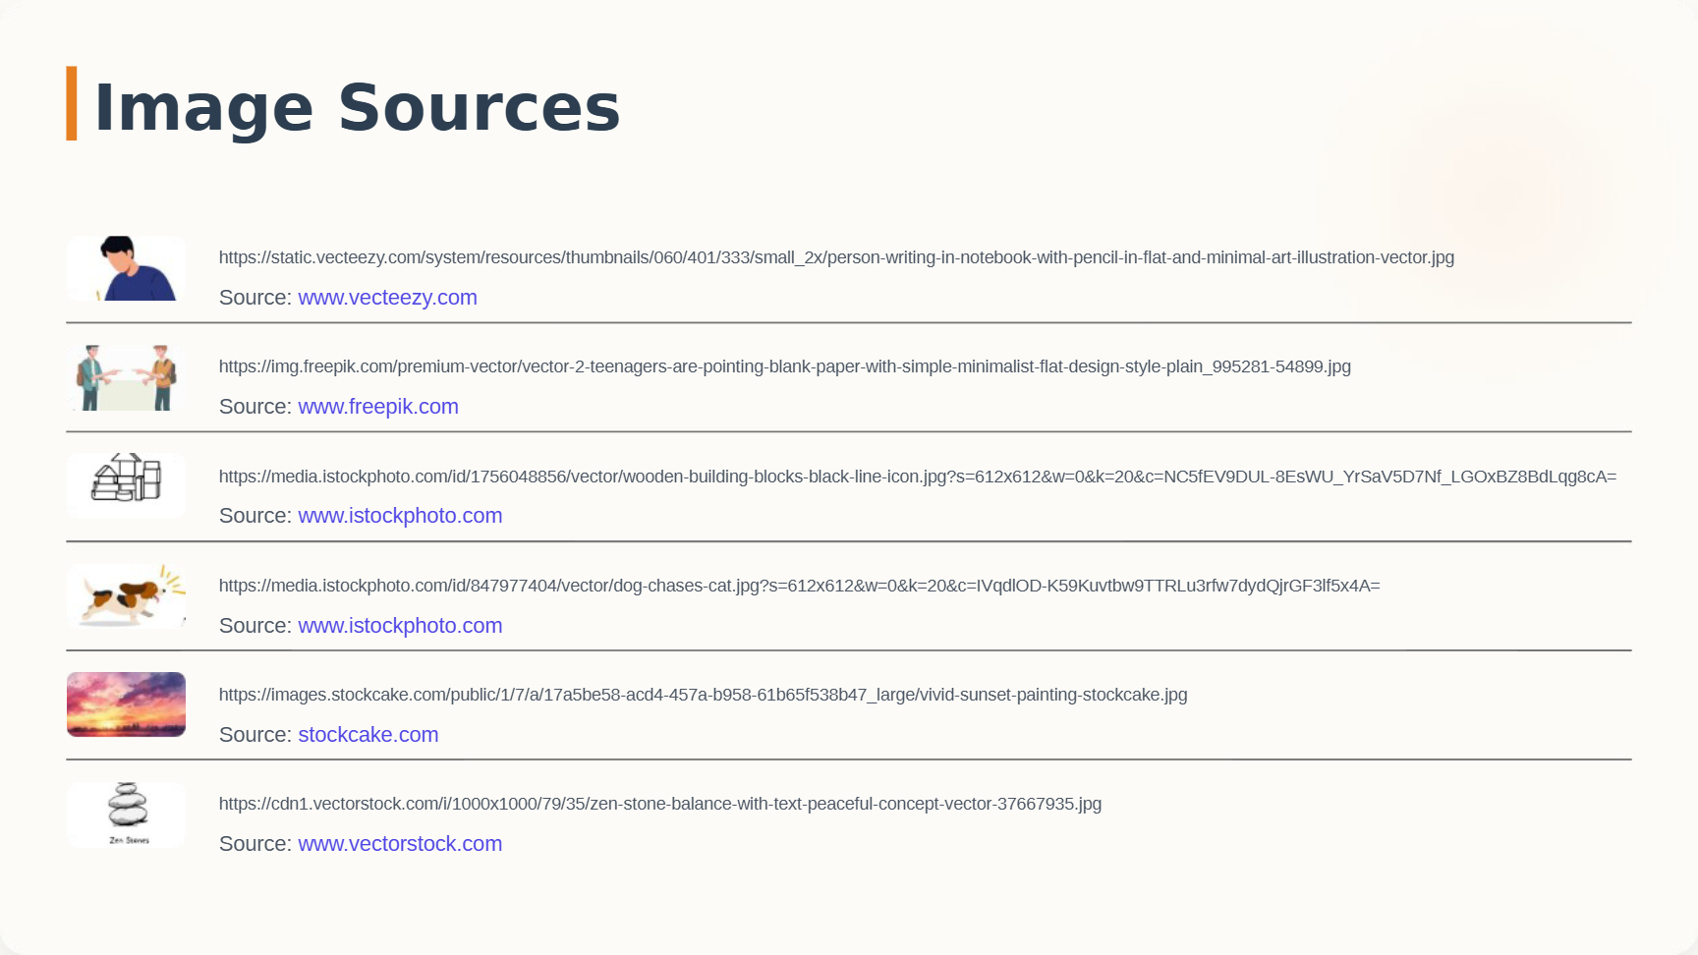Select the person writing in notebook thumbnail
Image resolution: width=1698 pixels, height=955 pixels.
pyautogui.click(x=126, y=268)
